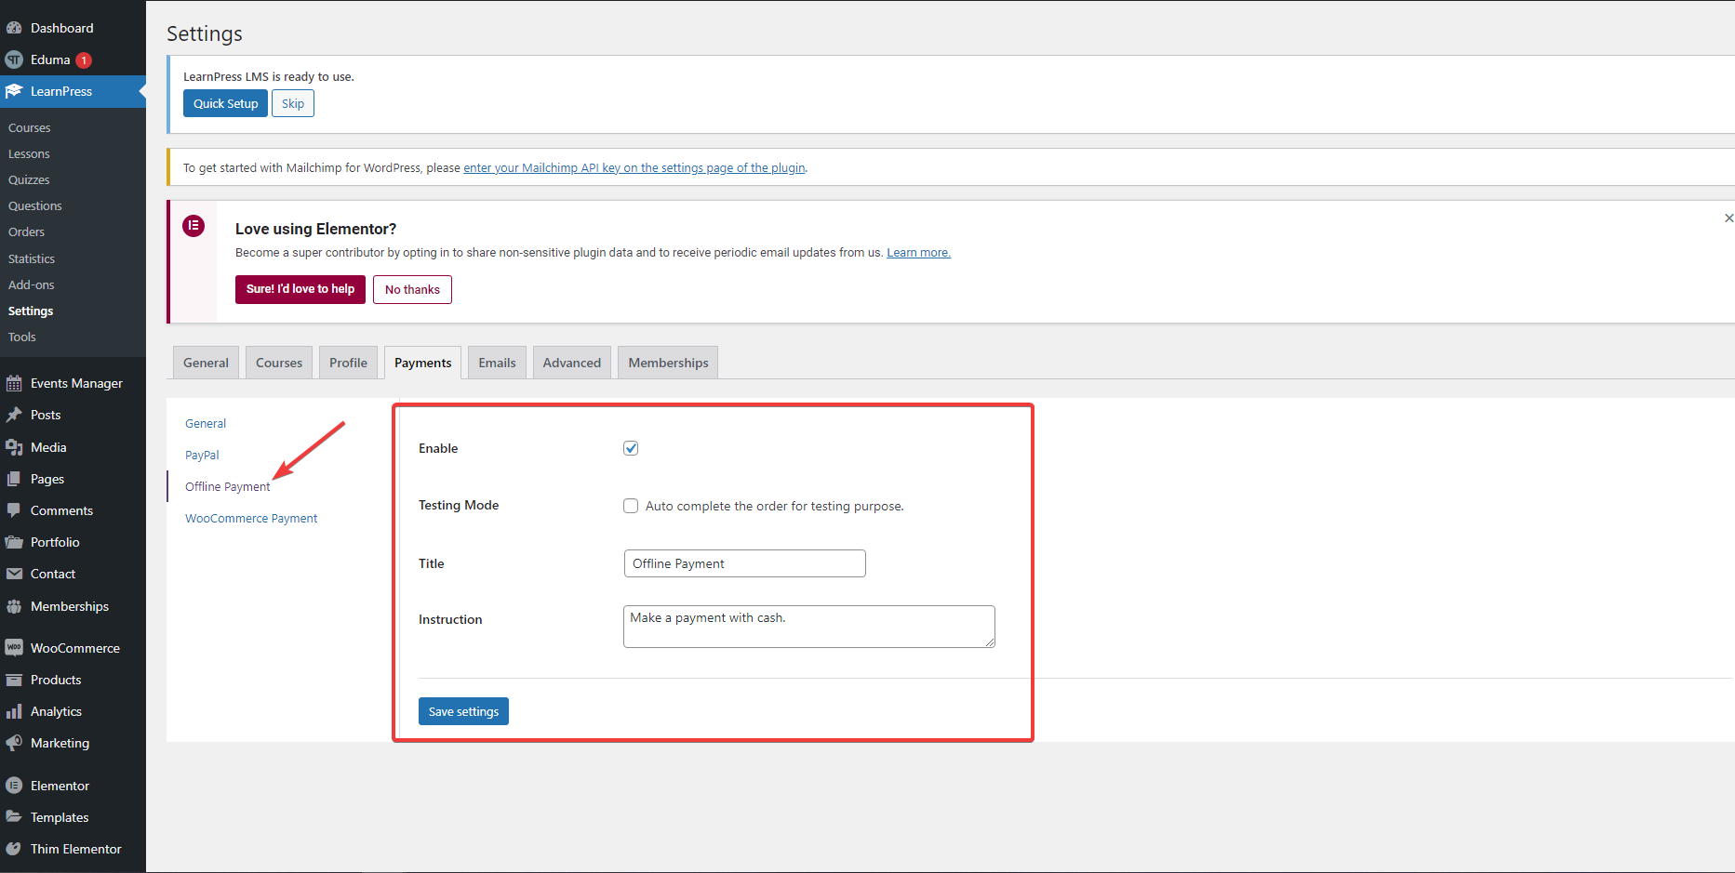Viewport: 1735px width, 873px height.
Task: Open General payment sub-section
Action: (x=206, y=423)
